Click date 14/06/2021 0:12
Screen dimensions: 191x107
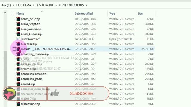tap(84, 39)
